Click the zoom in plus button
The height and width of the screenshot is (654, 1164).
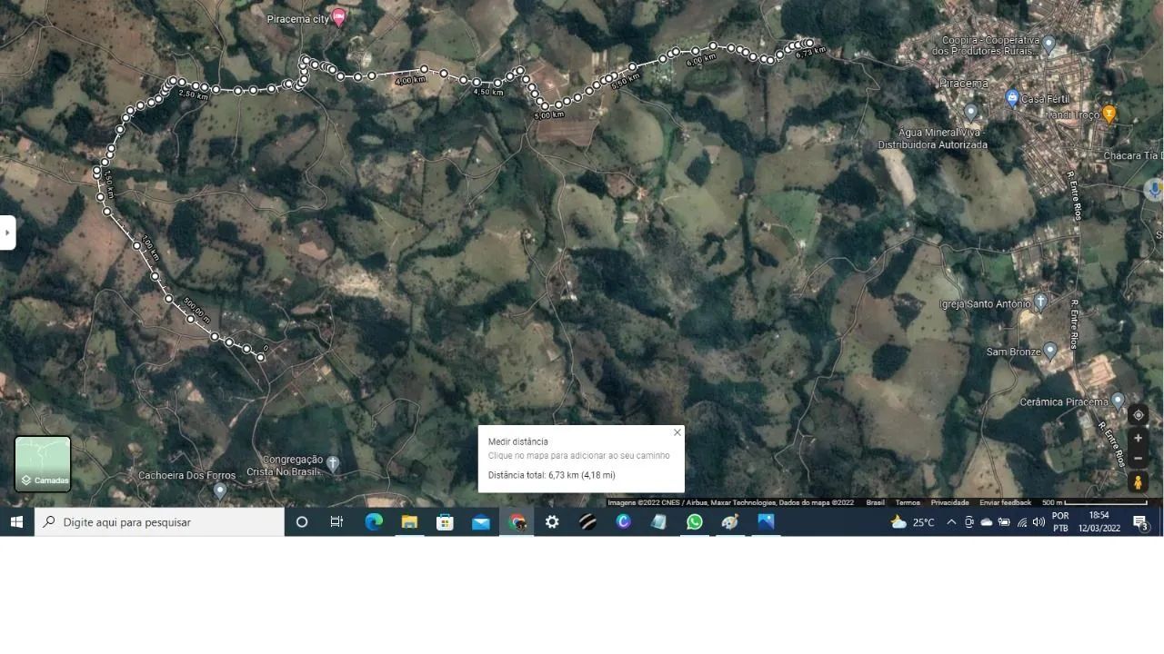[x=1138, y=438]
